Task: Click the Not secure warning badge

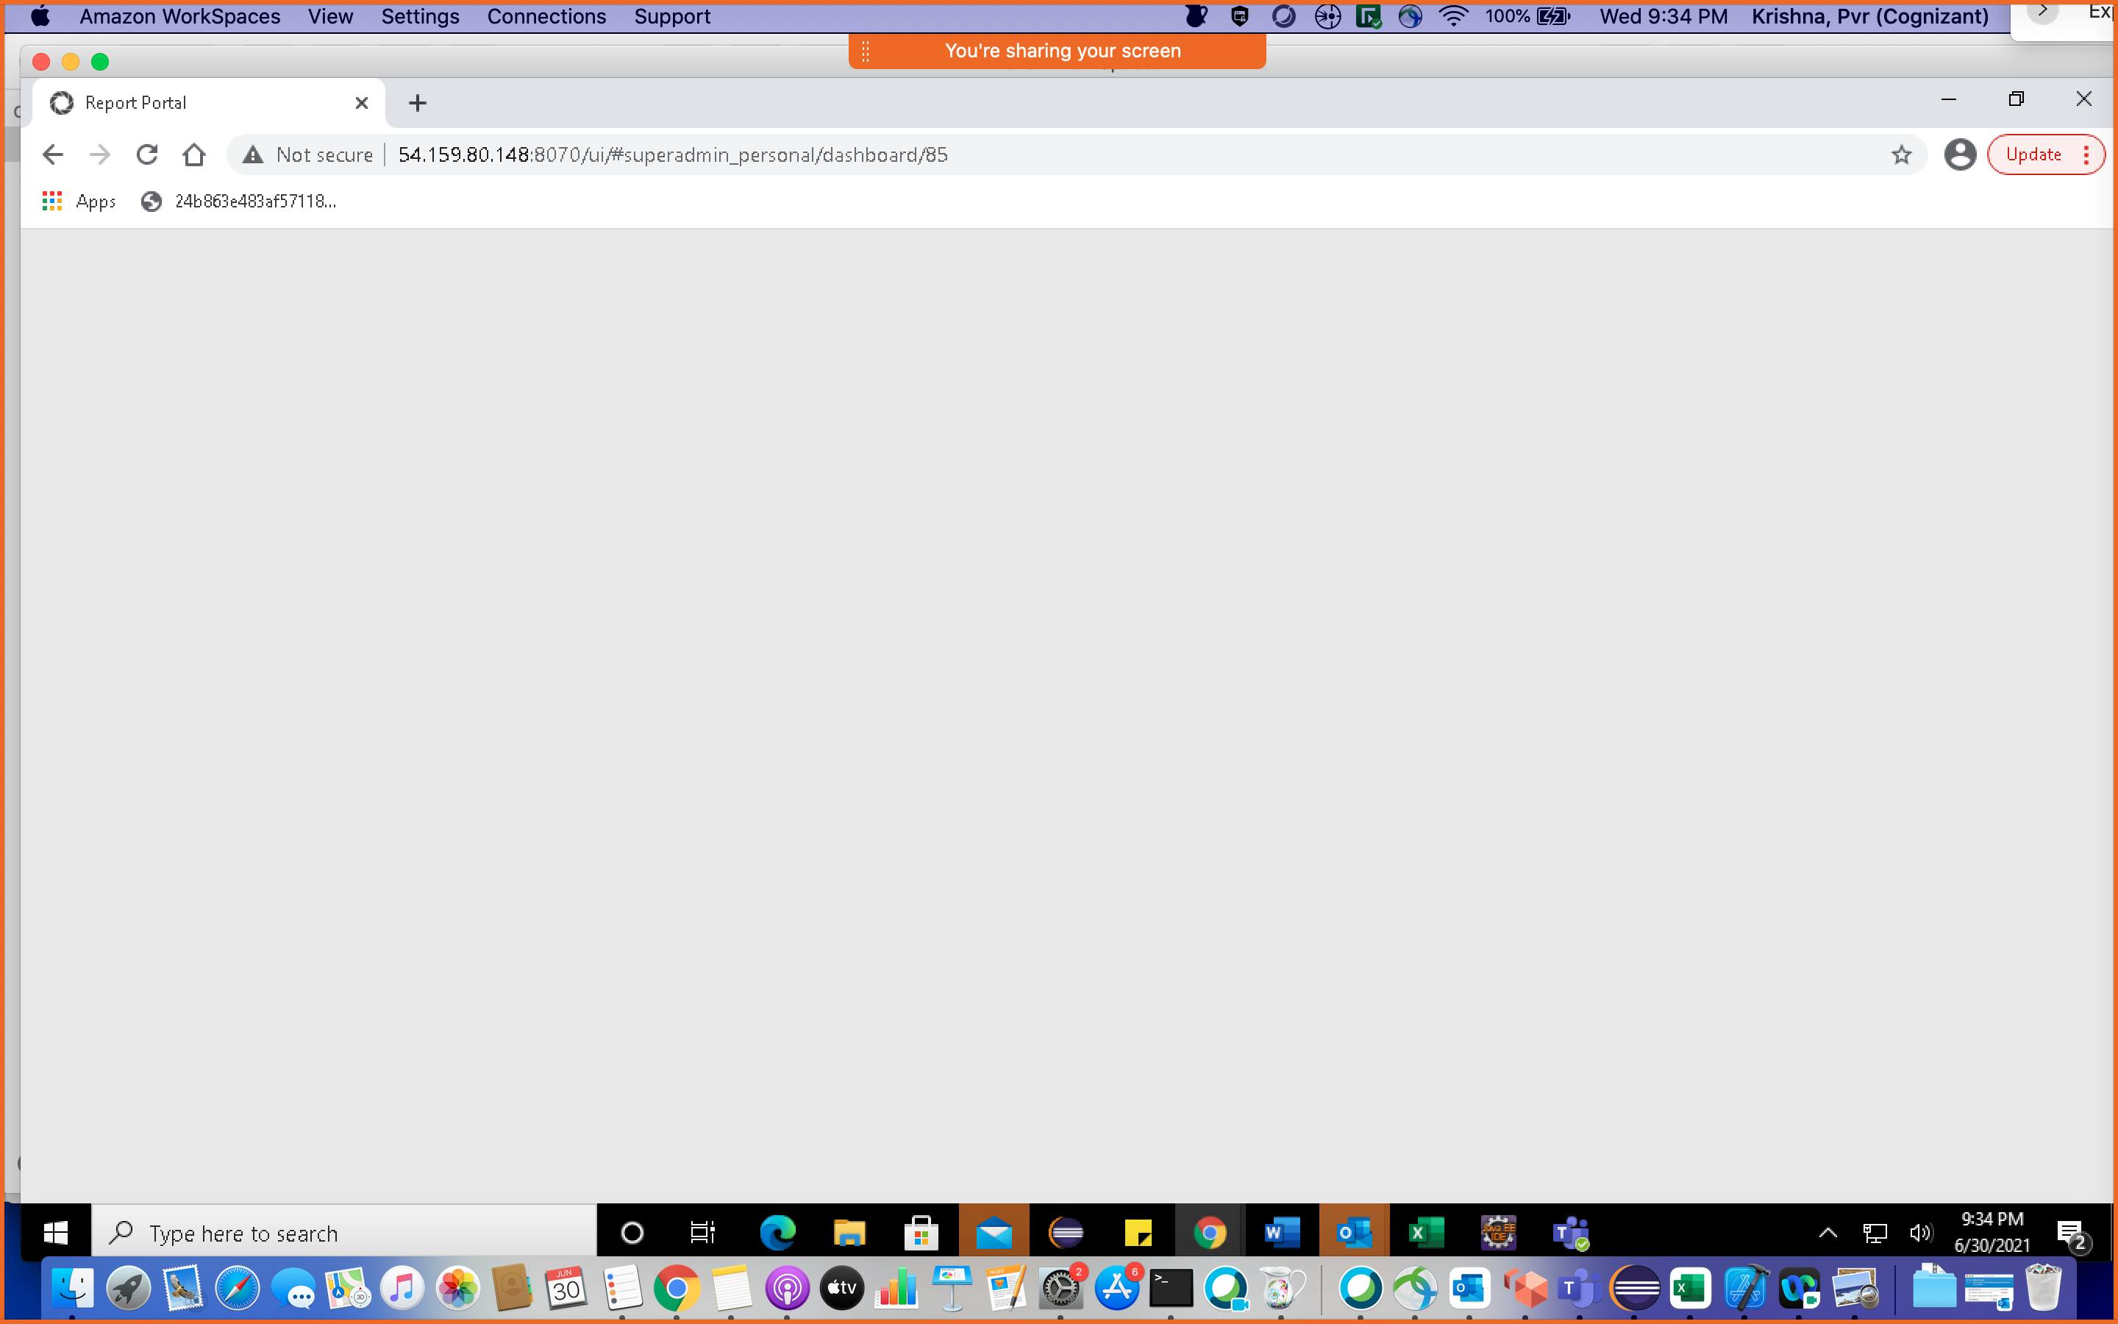Action: coord(307,154)
